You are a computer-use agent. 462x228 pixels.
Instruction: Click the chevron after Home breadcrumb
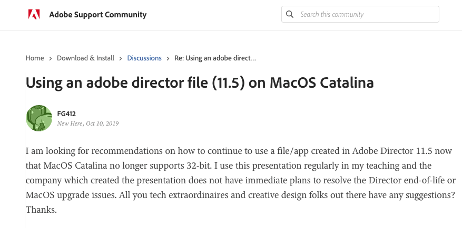[x=51, y=58]
